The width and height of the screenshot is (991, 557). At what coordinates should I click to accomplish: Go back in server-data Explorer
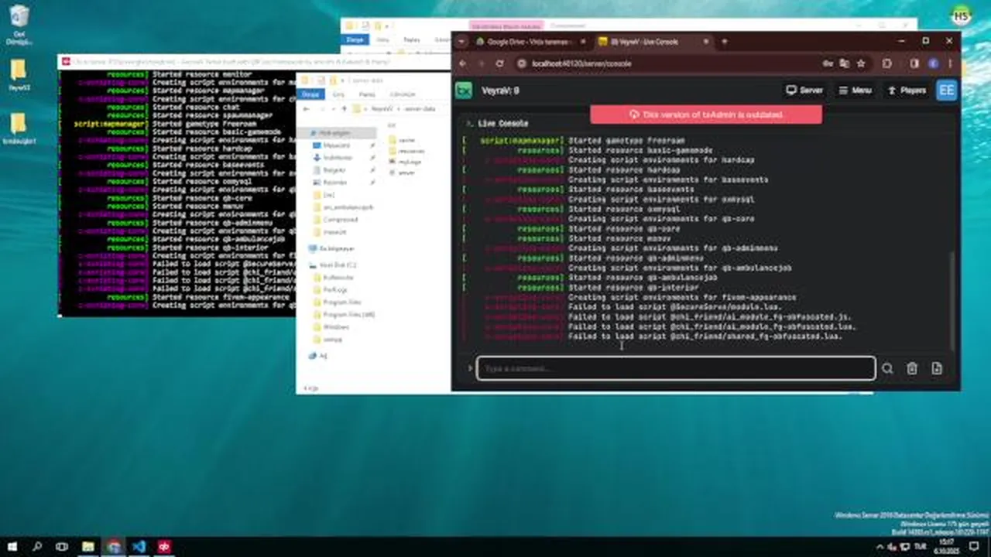tap(305, 109)
